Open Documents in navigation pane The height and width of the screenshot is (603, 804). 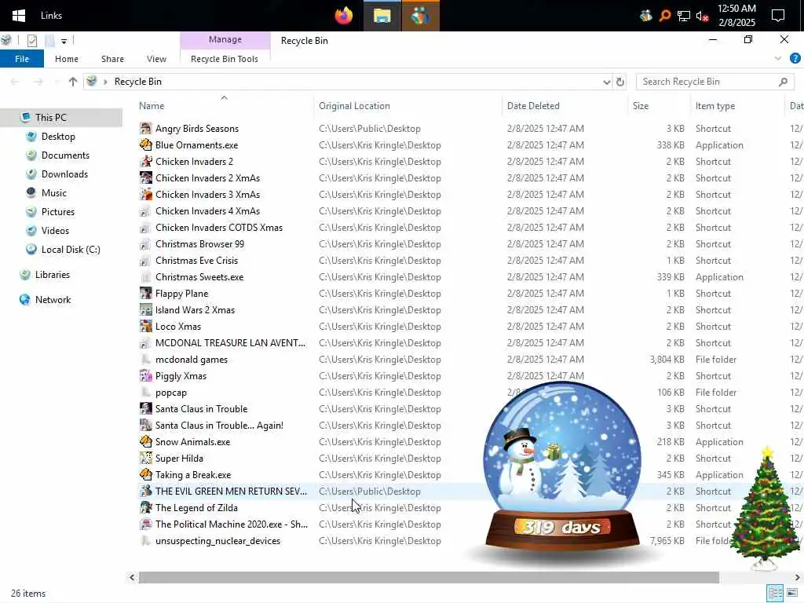click(x=65, y=155)
